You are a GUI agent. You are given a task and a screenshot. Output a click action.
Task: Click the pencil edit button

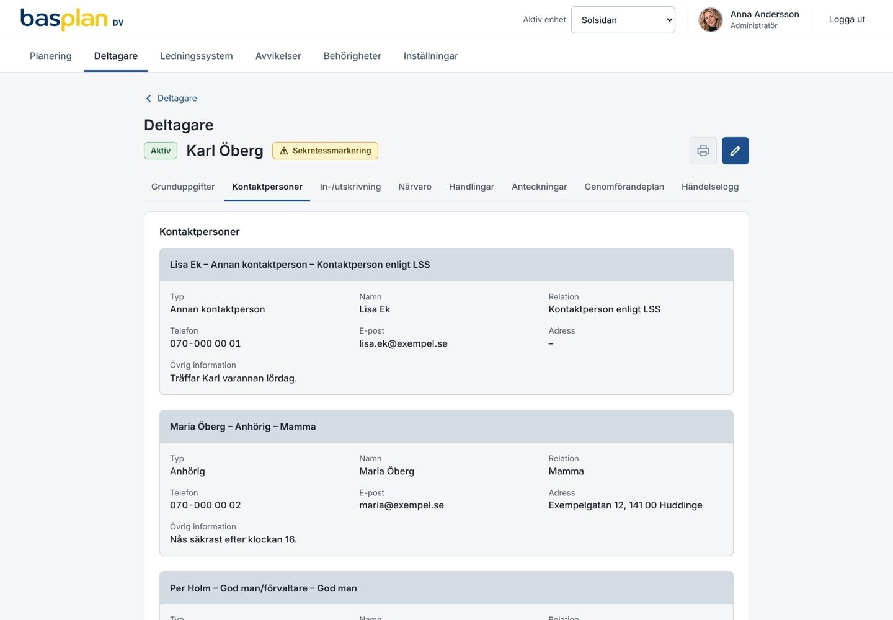(x=735, y=151)
